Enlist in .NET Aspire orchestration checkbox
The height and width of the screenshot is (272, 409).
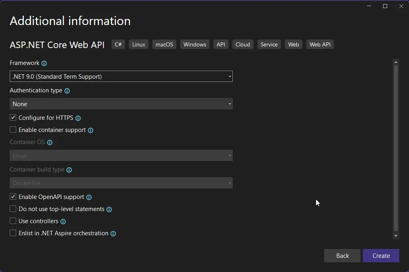[x=13, y=233]
